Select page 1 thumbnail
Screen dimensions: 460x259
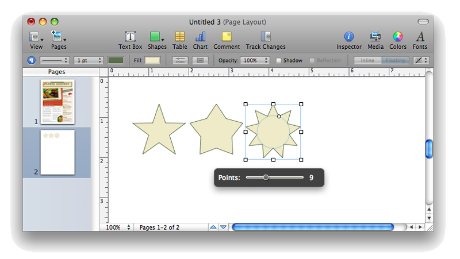click(x=57, y=102)
